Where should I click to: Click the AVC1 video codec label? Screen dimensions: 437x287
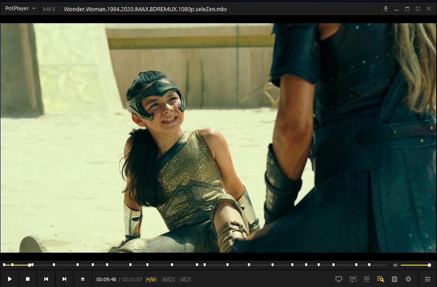168,279
